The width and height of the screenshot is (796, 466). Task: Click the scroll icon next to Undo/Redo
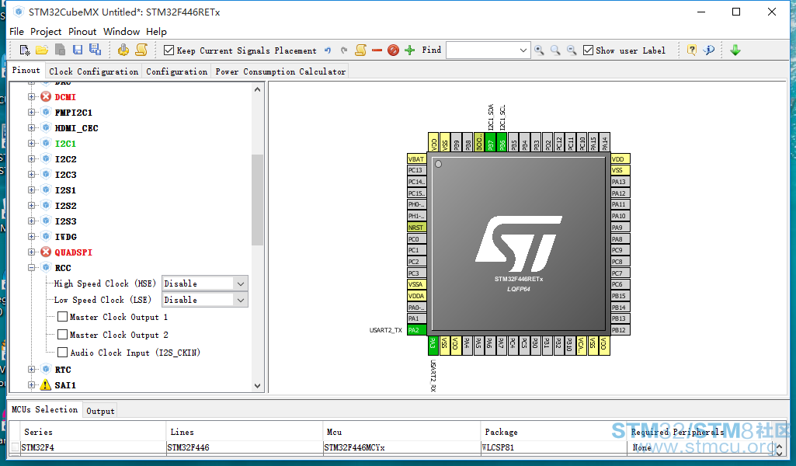tap(361, 50)
